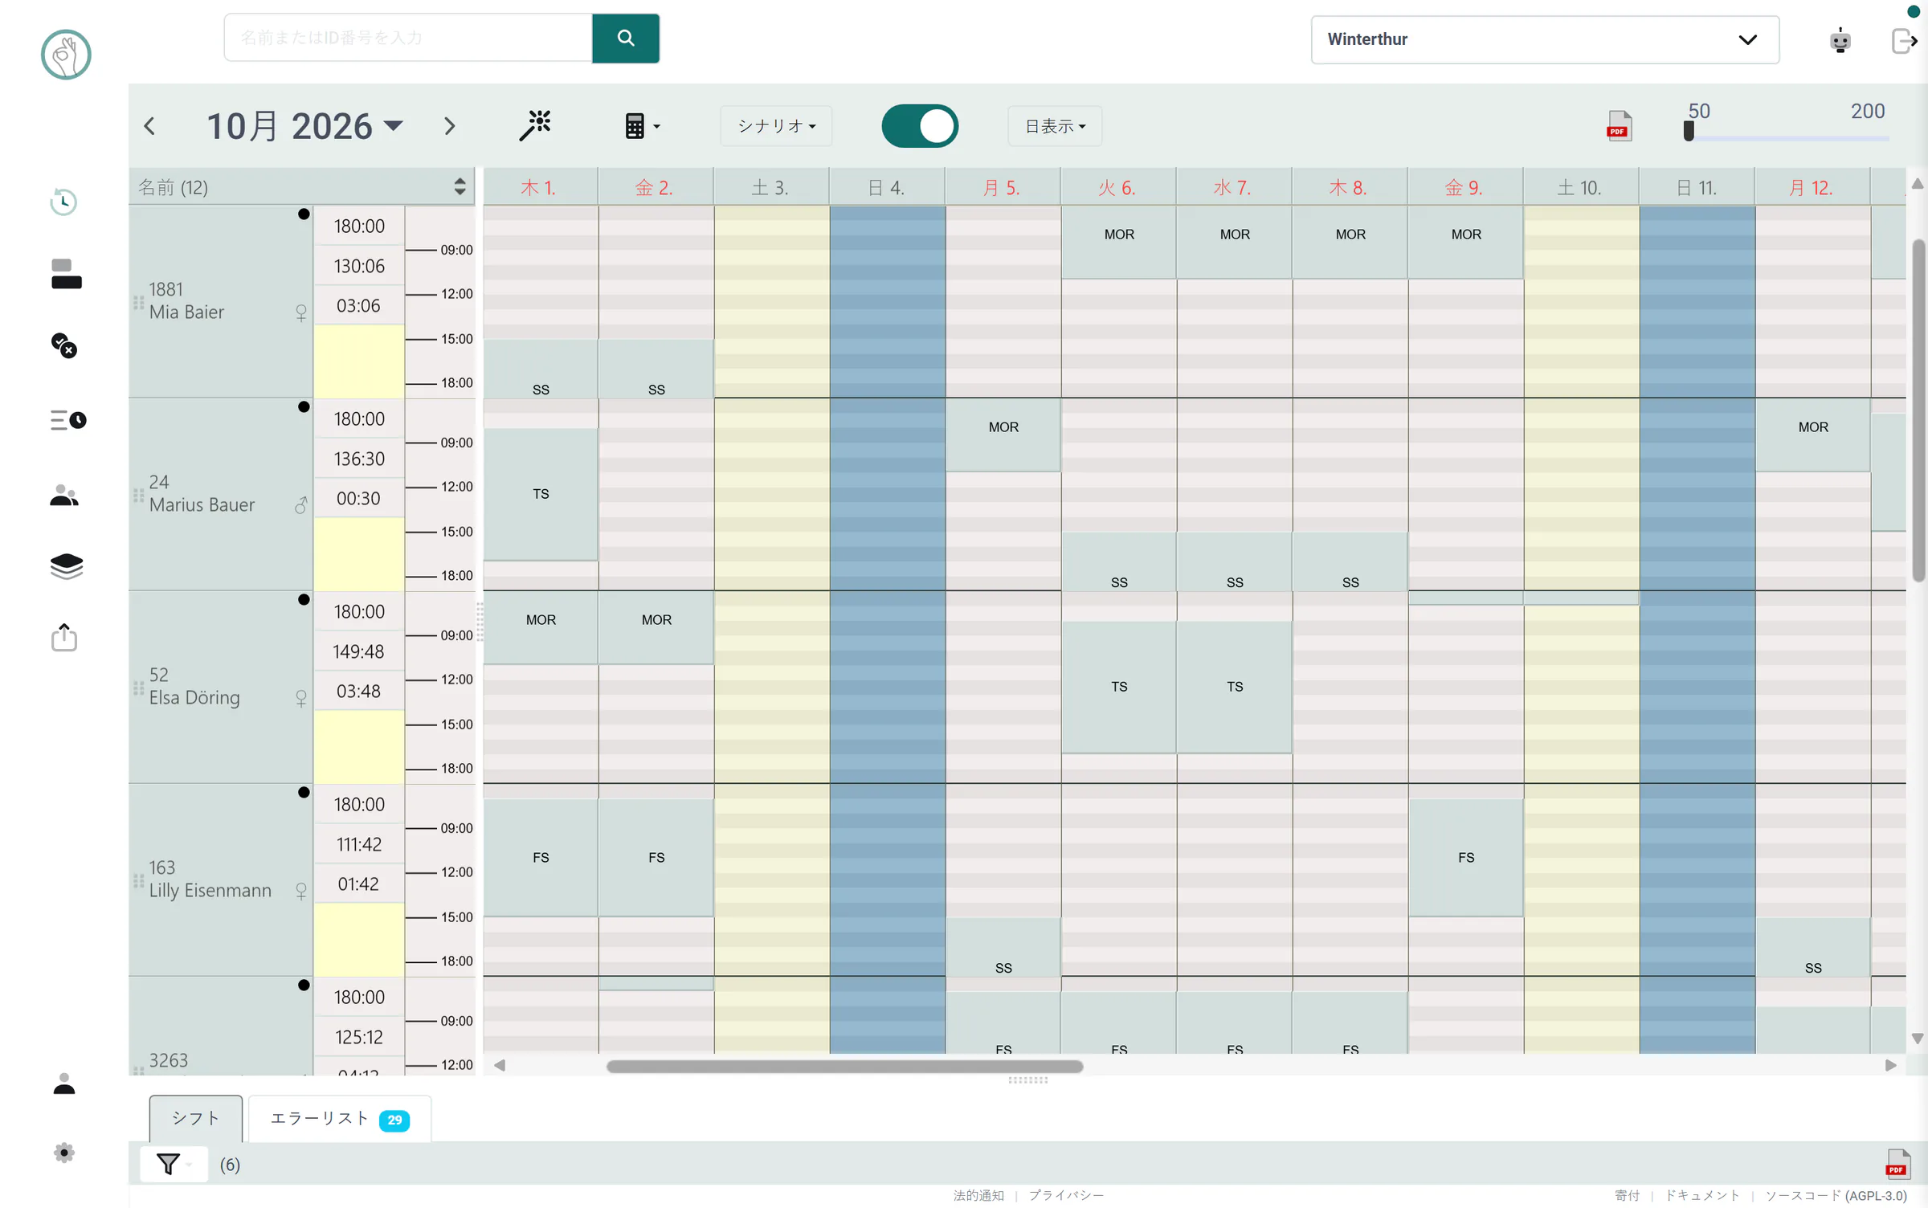Open the history clock icon in the sidebar
1928x1208 pixels.
64,202
